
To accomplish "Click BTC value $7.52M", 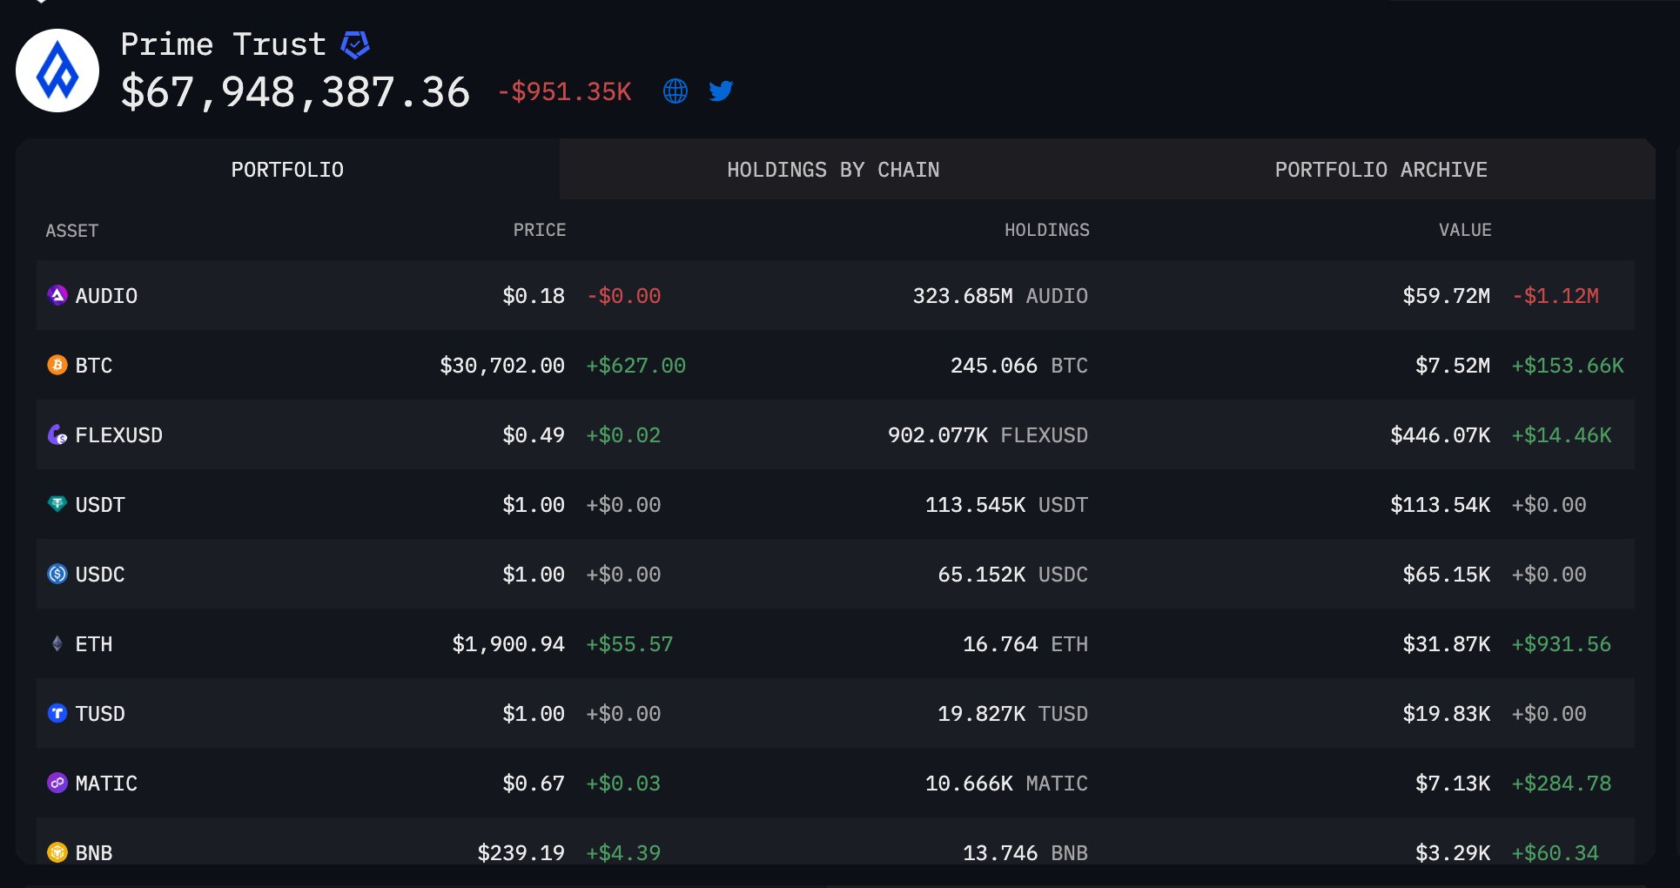I will [x=1453, y=366].
